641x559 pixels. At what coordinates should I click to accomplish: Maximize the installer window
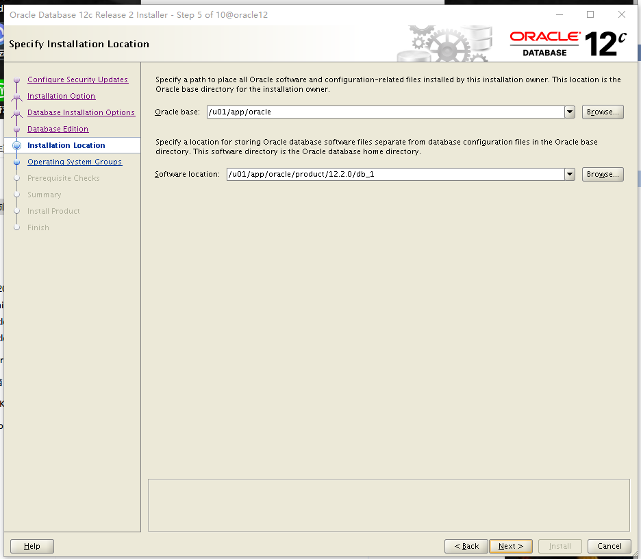pos(590,14)
